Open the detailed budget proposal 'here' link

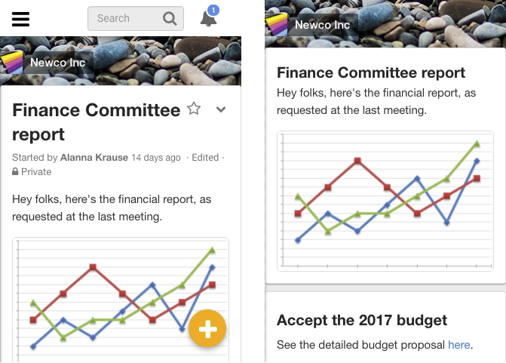coord(458,345)
